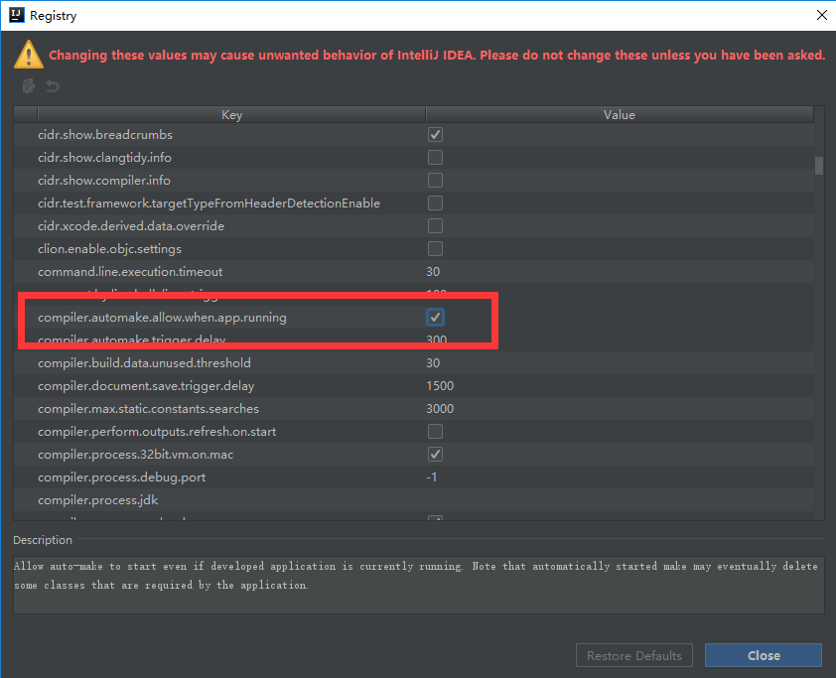This screenshot has height=678, width=836.
Task: Enable the cidr.show.clangtidy.info checkbox
Action: tap(435, 158)
